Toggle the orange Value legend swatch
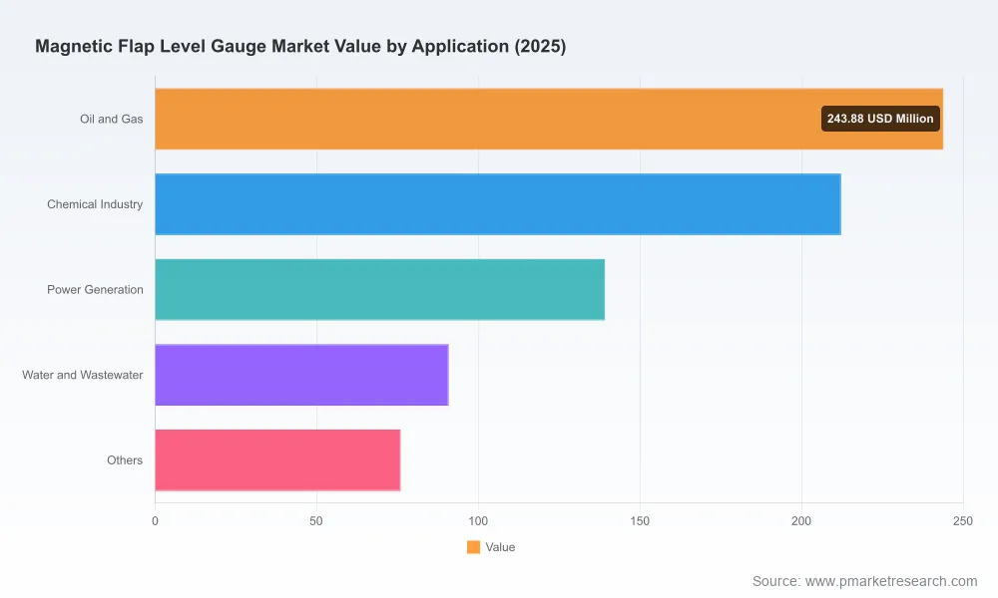Image resolution: width=998 pixels, height=598 pixels. (x=473, y=547)
